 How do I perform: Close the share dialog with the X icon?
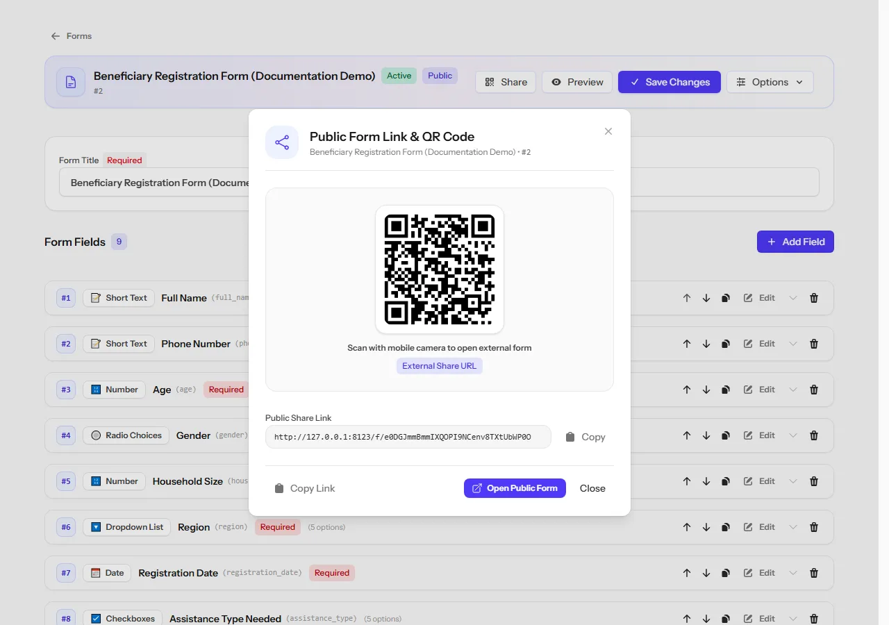coord(608,131)
